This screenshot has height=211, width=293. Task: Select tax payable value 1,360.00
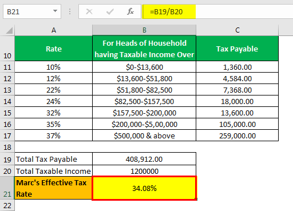(x=237, y=67)
